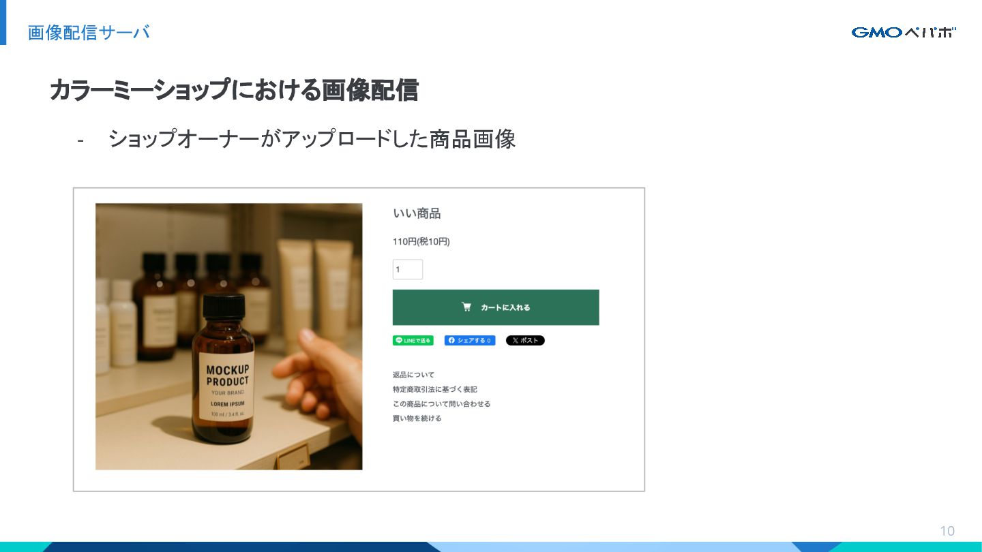Click the カートに入れる green button
Image resolution: width=982 pixels, height=552 pixels.
point(496,307)
